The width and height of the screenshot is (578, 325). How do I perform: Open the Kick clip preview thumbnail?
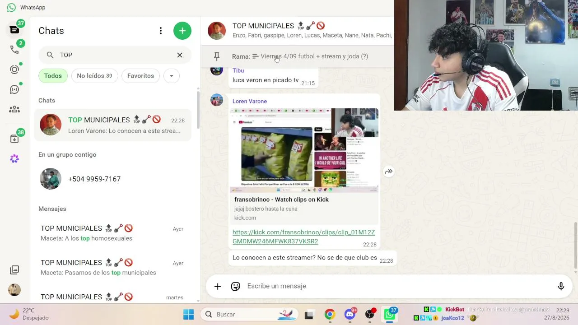(304, 150)
